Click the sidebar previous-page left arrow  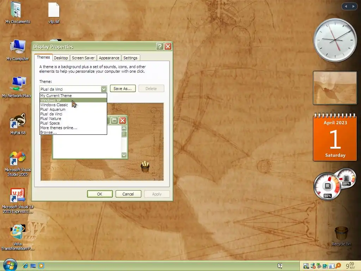point(346,6)
